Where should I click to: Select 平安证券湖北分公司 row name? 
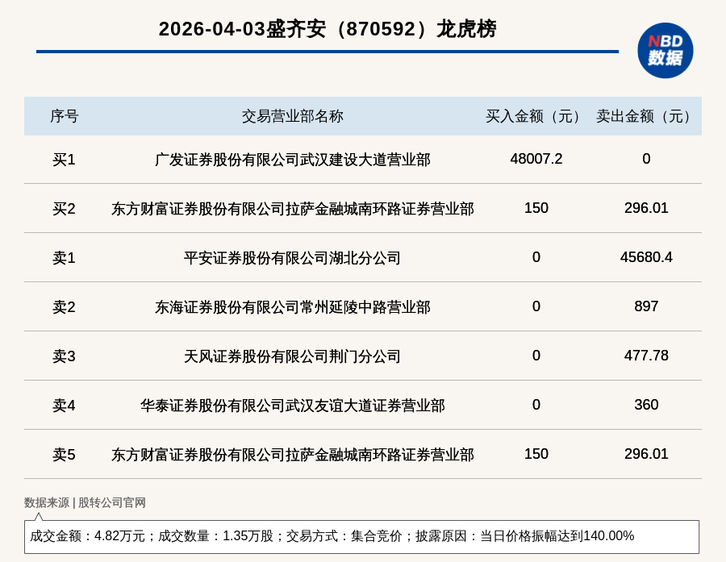click(x=292, y=258)
